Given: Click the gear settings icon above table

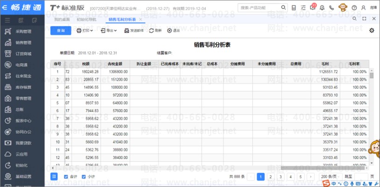Looking at the screenshot, I should tap(372, 30).
